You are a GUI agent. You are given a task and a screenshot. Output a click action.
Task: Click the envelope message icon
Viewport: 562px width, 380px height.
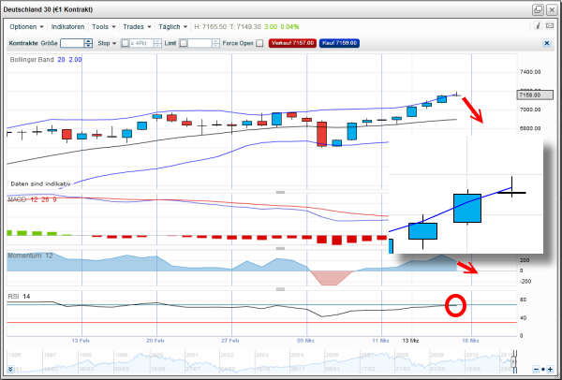point(550,26)
